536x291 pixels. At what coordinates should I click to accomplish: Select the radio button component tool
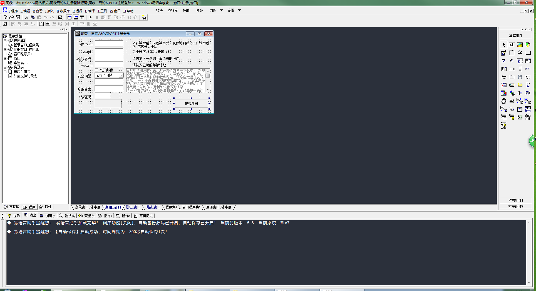click(x=512, y=61)
